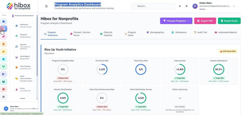Click in the Search input field
Screen dimensions: 241x115
153,6
